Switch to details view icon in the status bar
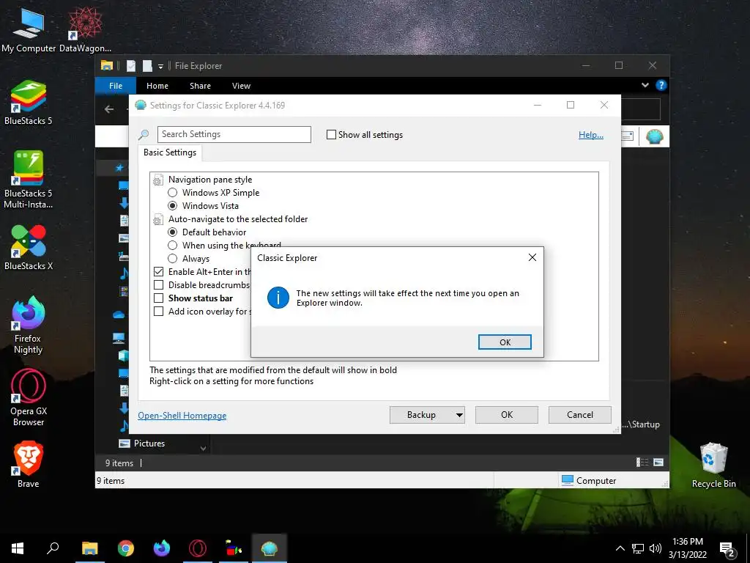The image size is (750, 563). (x=642, y=462)
